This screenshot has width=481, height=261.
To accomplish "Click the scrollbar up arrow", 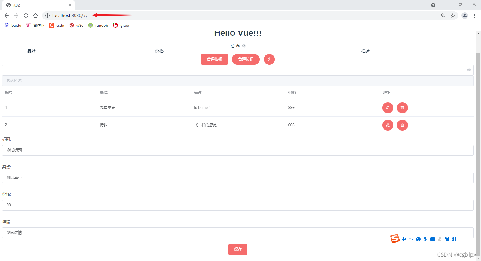I will [479, 34].
